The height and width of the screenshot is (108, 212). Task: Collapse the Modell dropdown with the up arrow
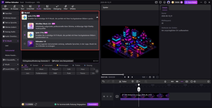[x=97, y=17]
